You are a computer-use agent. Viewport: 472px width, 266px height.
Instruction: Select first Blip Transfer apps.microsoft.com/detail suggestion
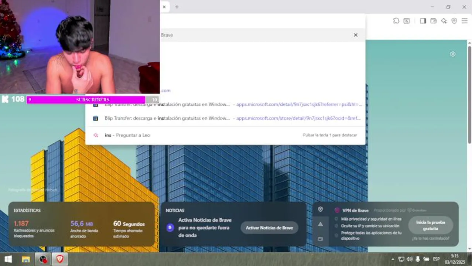[x=225, y=105]
